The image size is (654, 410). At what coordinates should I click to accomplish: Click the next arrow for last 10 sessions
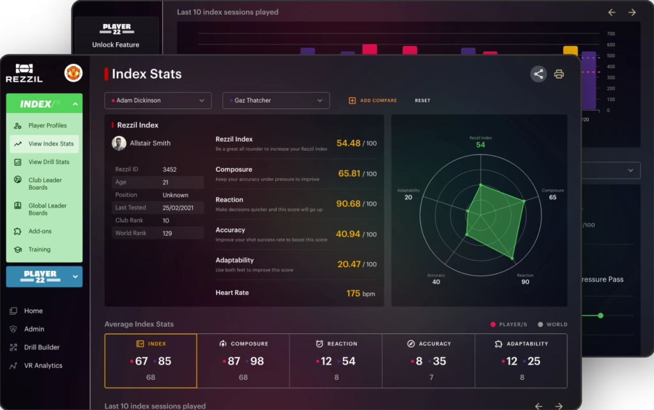(559, 406)
